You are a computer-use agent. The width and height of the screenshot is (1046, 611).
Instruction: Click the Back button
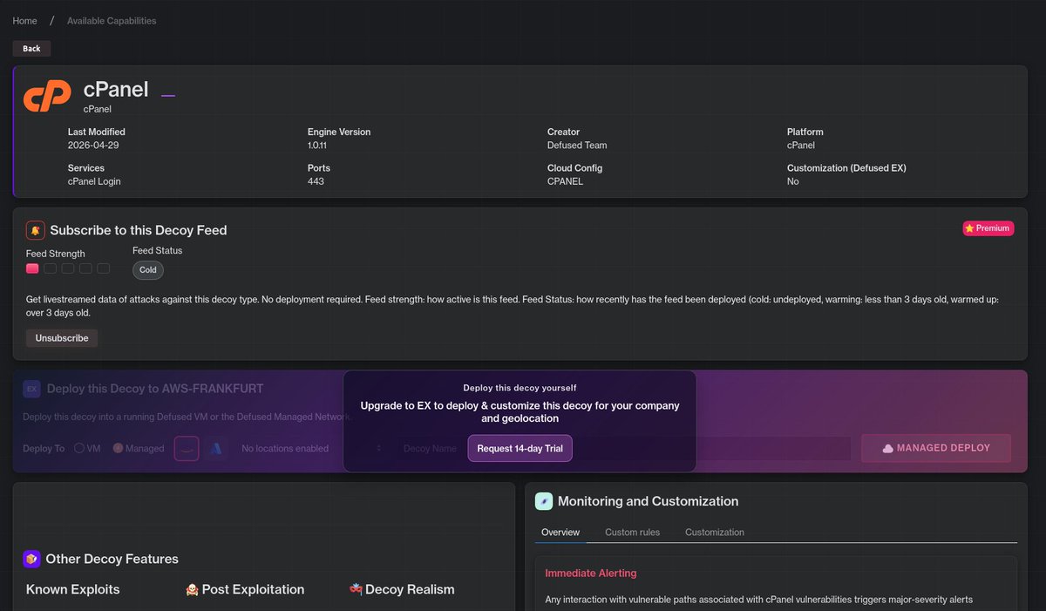pos(31,49)
